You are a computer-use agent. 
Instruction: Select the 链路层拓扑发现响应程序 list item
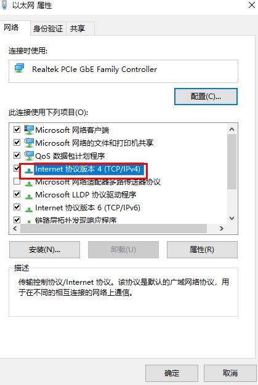point(76,220)
